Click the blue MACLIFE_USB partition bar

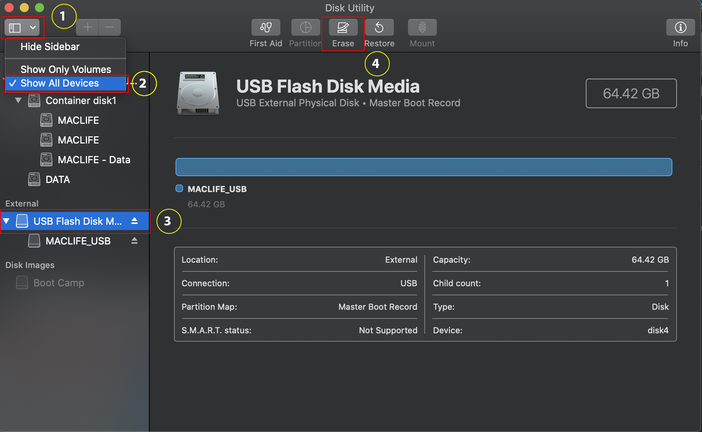[423, 167]
